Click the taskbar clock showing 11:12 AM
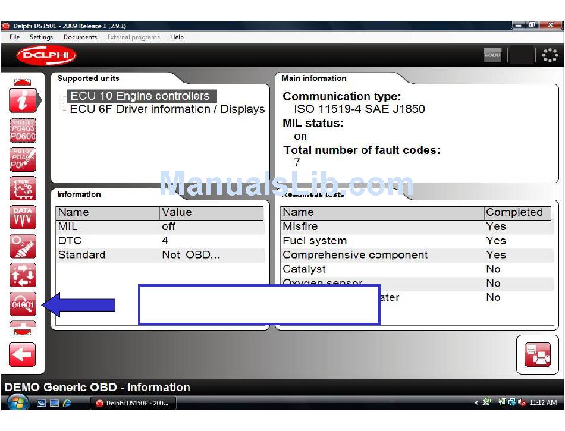565x431 pixels. [x=543, y=402]
